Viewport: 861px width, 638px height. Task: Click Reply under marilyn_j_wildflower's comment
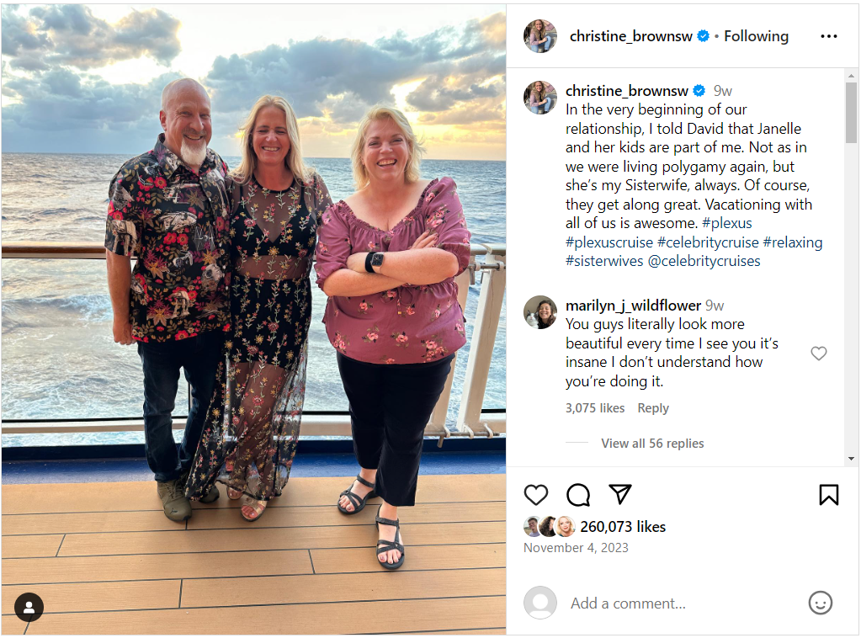coord(653,408)
